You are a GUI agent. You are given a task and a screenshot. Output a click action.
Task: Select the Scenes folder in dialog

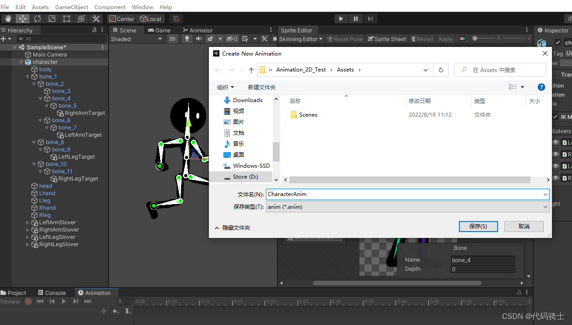304,115
